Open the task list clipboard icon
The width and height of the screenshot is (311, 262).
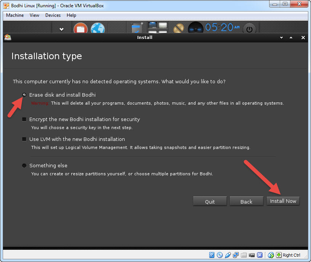point(137,28)
